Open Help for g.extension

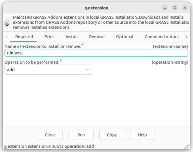pos(142,135)
